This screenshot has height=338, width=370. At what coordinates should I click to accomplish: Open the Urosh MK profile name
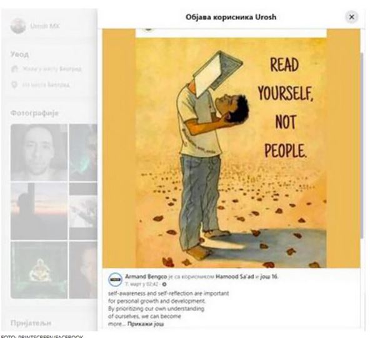(x=45, y=26)
